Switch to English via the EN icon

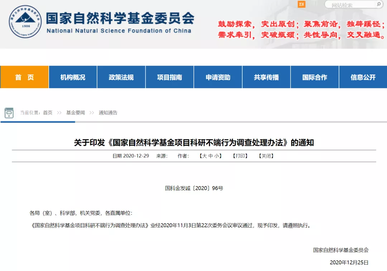[x=301, y=4]
